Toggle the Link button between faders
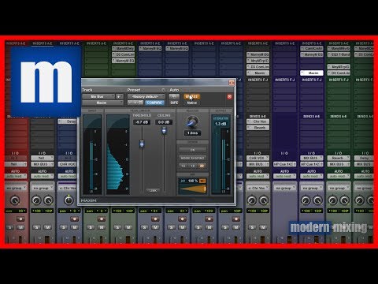 (153, 190)
